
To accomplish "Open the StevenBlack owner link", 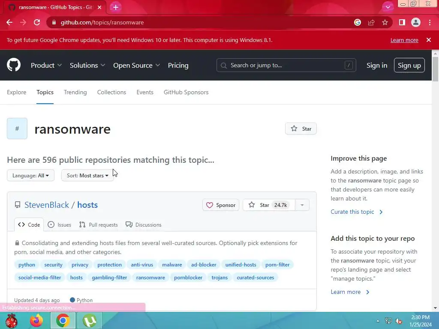I will 46,205.
